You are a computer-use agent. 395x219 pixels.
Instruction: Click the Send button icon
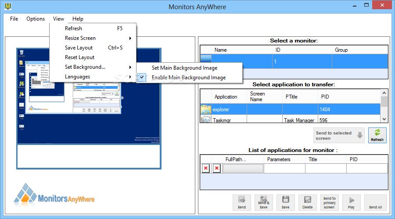[241, 202]
